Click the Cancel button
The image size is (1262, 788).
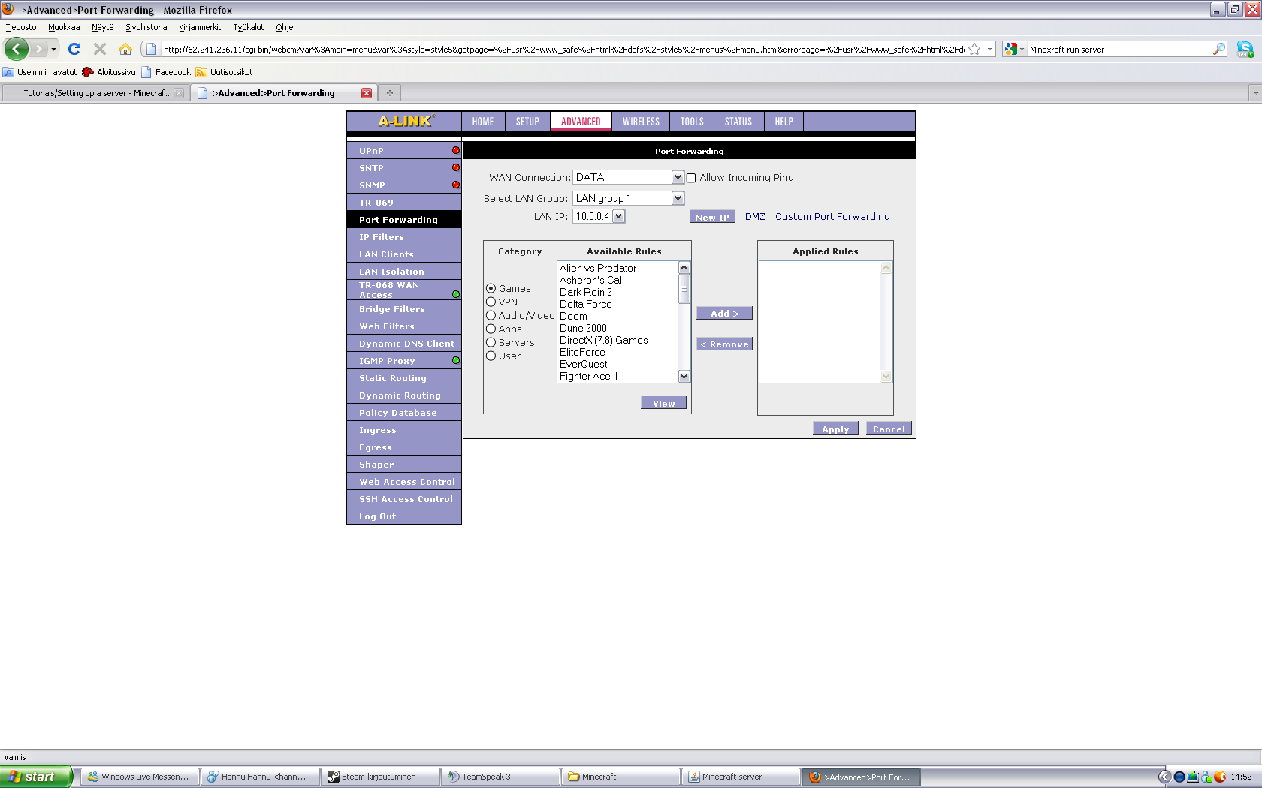889,429
